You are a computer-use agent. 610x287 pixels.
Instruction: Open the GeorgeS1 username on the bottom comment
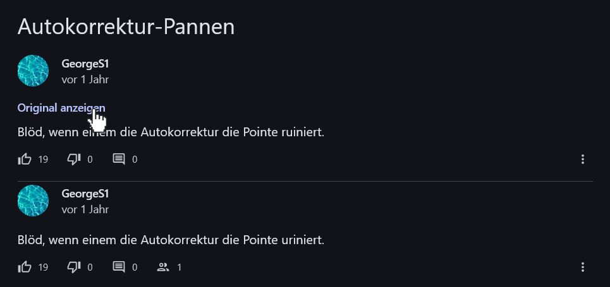(85, 194)
